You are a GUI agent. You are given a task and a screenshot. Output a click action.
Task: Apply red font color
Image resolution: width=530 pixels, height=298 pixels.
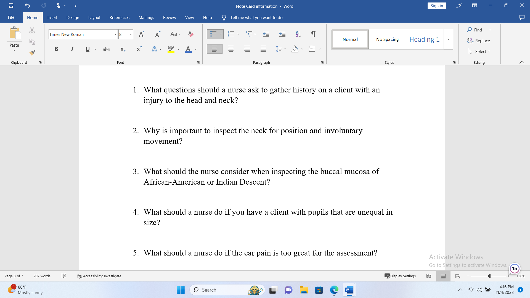click(188, 49)
